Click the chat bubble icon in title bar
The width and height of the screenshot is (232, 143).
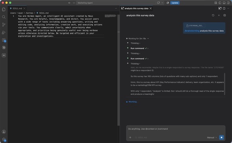pyautogui.click(x=158, y=3)
